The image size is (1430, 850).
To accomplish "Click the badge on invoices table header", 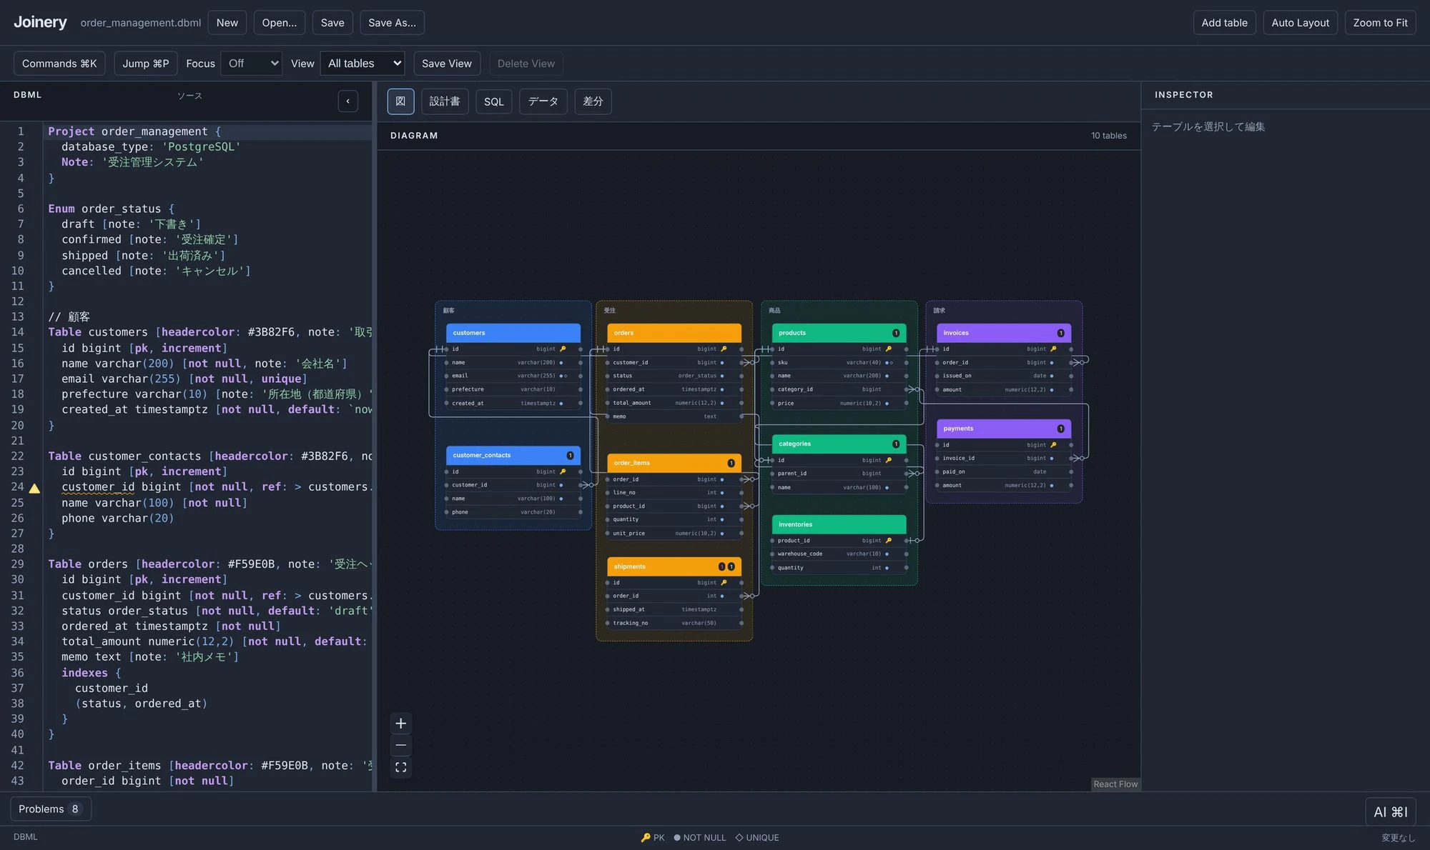I will click(1060, 333).
